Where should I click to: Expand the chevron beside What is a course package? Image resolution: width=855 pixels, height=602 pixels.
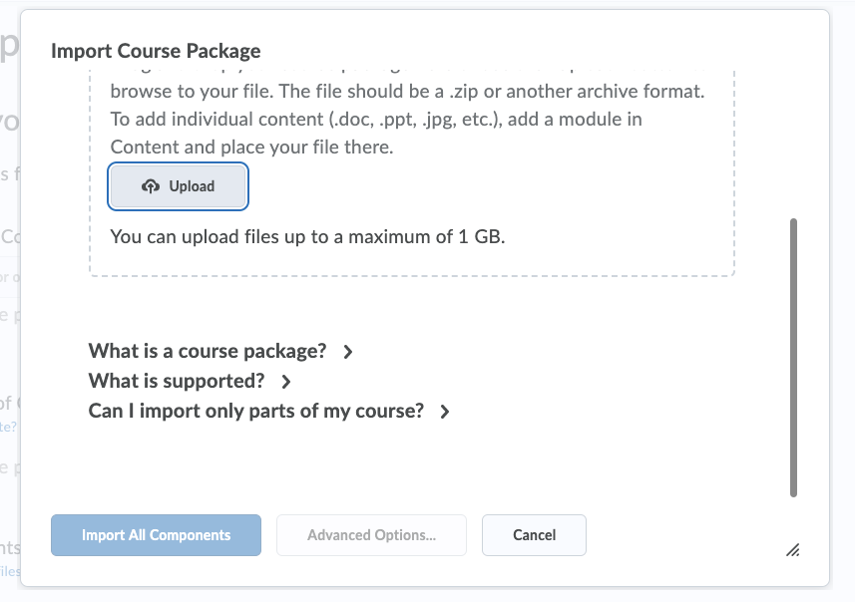pos(348,352)
